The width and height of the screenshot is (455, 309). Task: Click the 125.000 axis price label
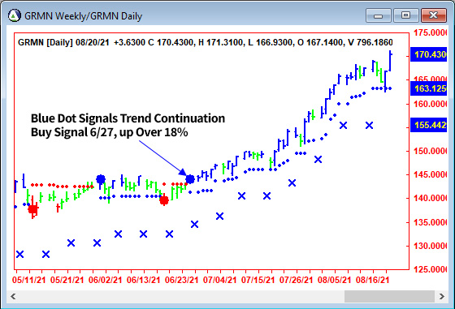pos(430,269)
